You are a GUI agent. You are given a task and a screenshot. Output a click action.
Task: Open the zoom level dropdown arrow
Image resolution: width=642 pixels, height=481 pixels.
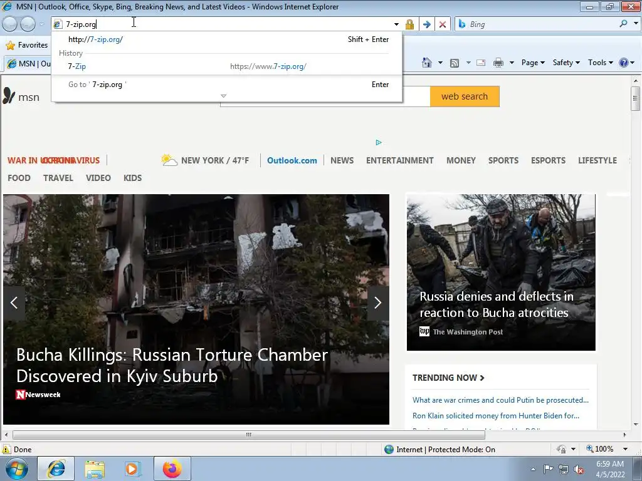tap(625, 449)
